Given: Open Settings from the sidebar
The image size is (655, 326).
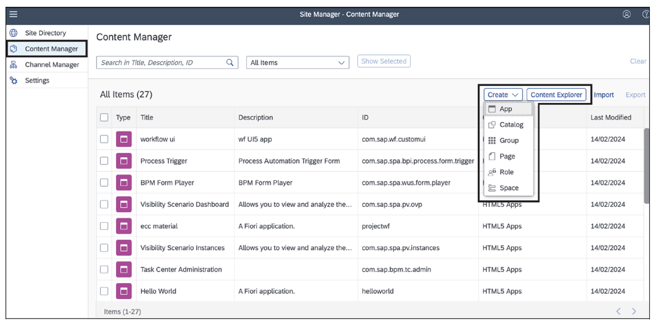Looking at the screenshot, I should (x=12, y=80).
